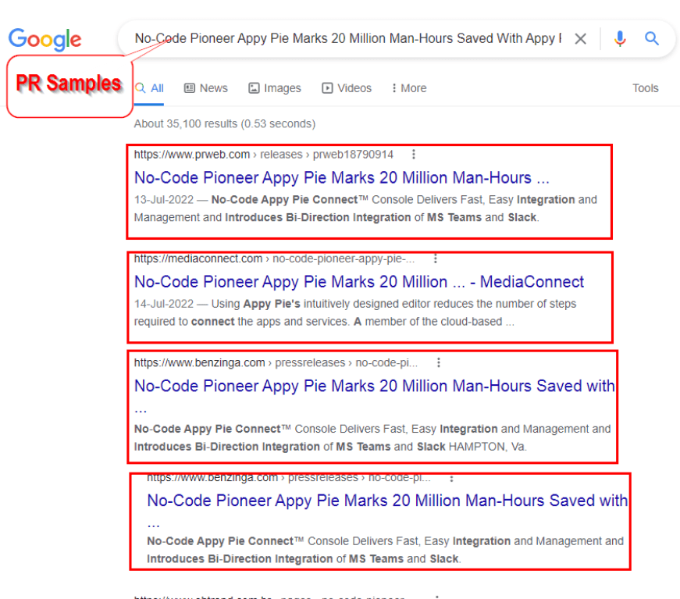Open the search Tools menu
680x599 pixels.
point(646,88)
